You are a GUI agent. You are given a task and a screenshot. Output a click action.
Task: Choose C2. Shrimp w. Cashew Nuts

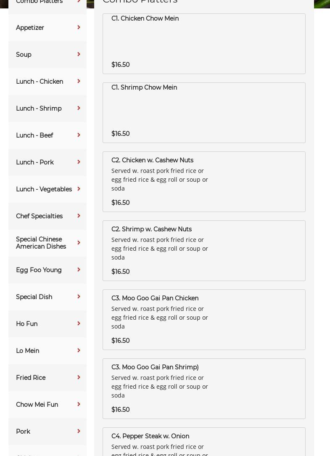(x=204, y=251)
